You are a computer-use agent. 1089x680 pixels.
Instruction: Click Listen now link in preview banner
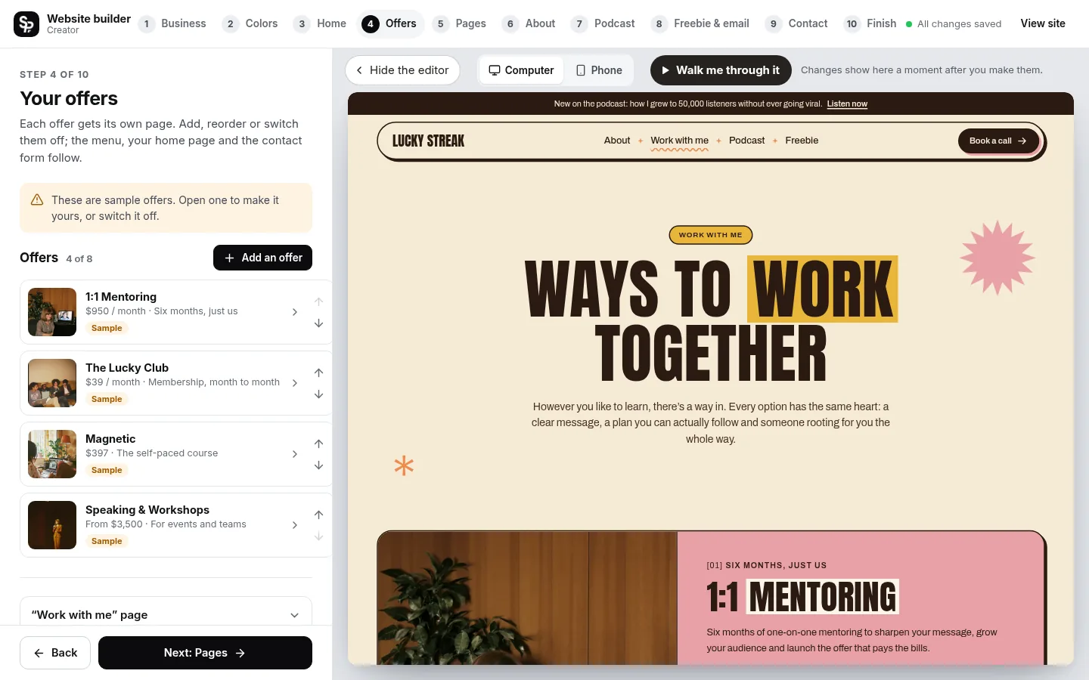(x=847, y=104)
